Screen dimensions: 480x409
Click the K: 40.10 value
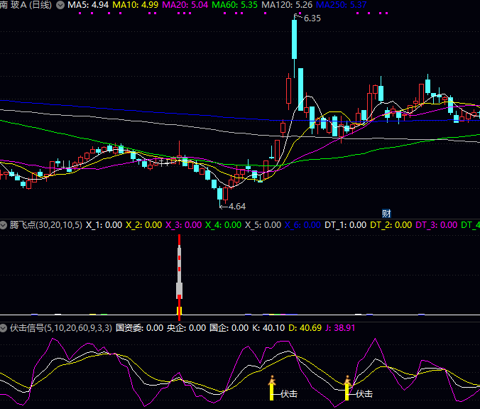[268, 328]
